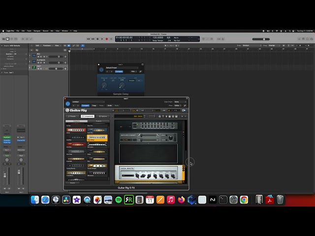Open the Snap value dropdown
This screenshot has height=236, width=315.
252,46
